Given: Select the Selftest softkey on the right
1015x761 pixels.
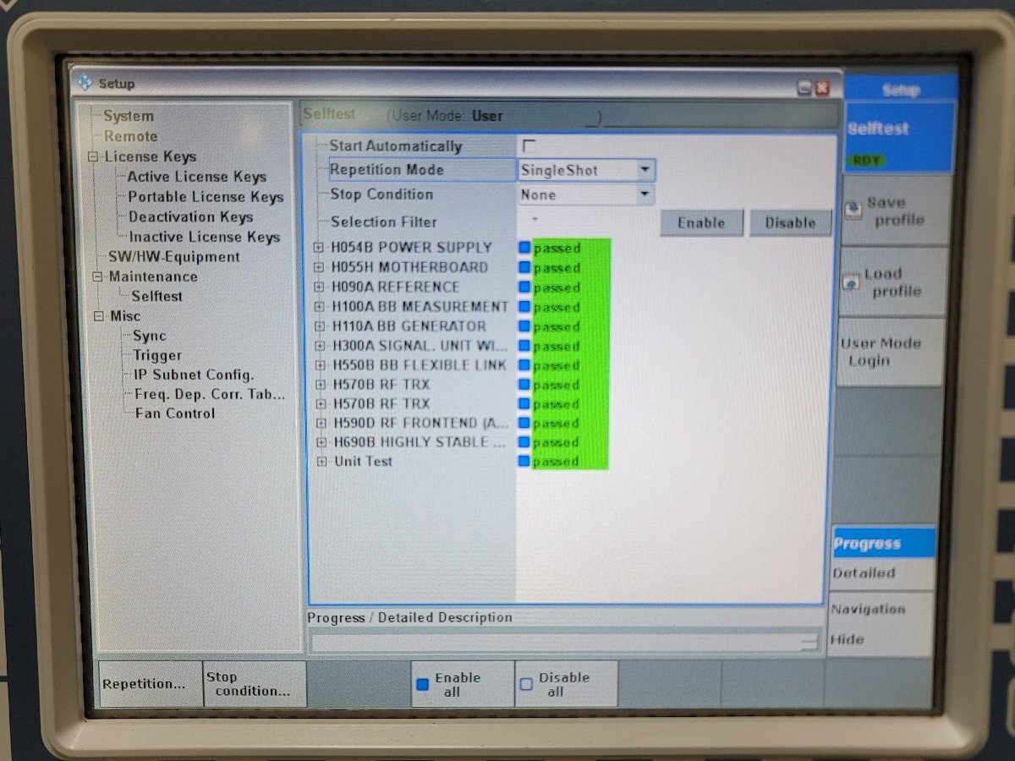Looking at the screenshot, I should [x=880, y=129].
